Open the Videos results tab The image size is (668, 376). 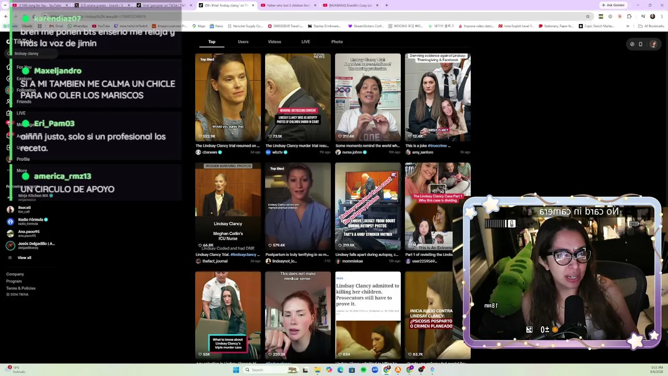275,42
